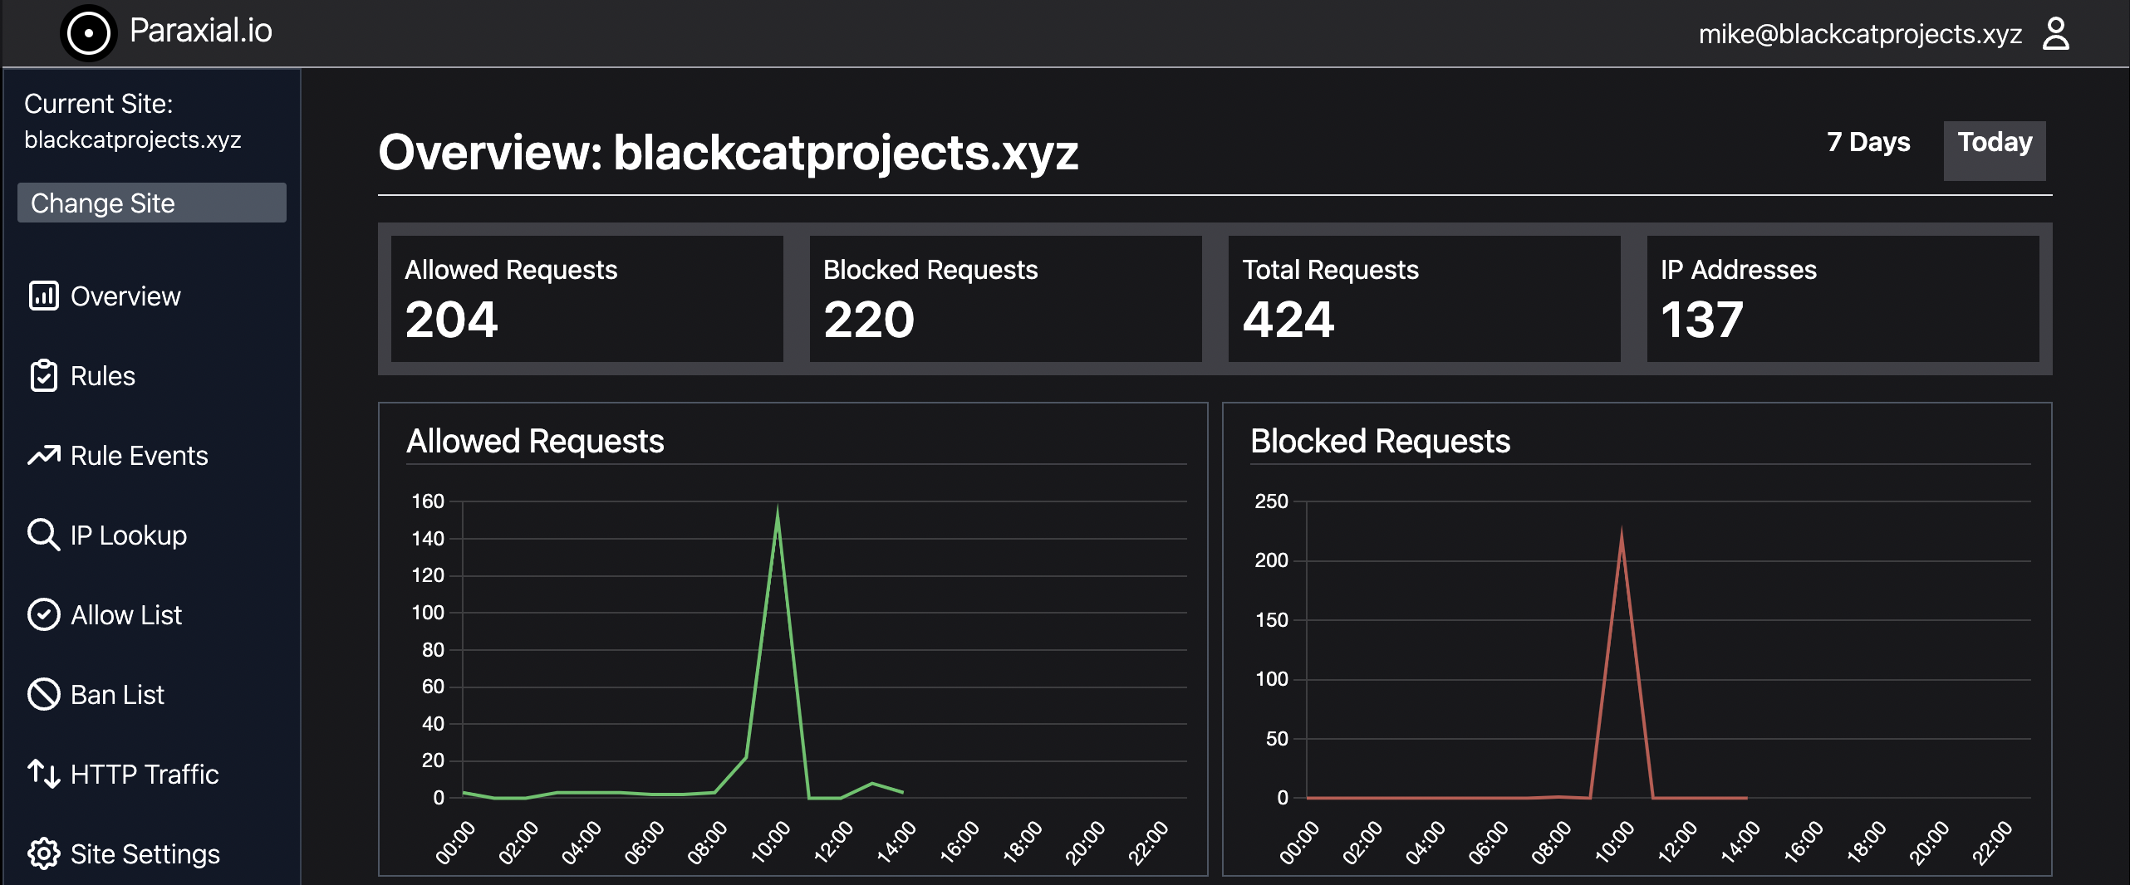Click the Paraxial.io brand name link
This screenshot has height=885, width=2130.
201,31
